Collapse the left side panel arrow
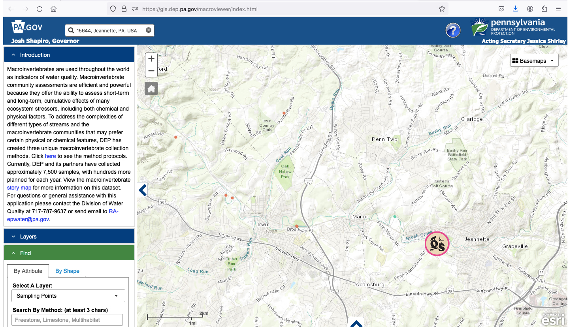 point(143,190)
